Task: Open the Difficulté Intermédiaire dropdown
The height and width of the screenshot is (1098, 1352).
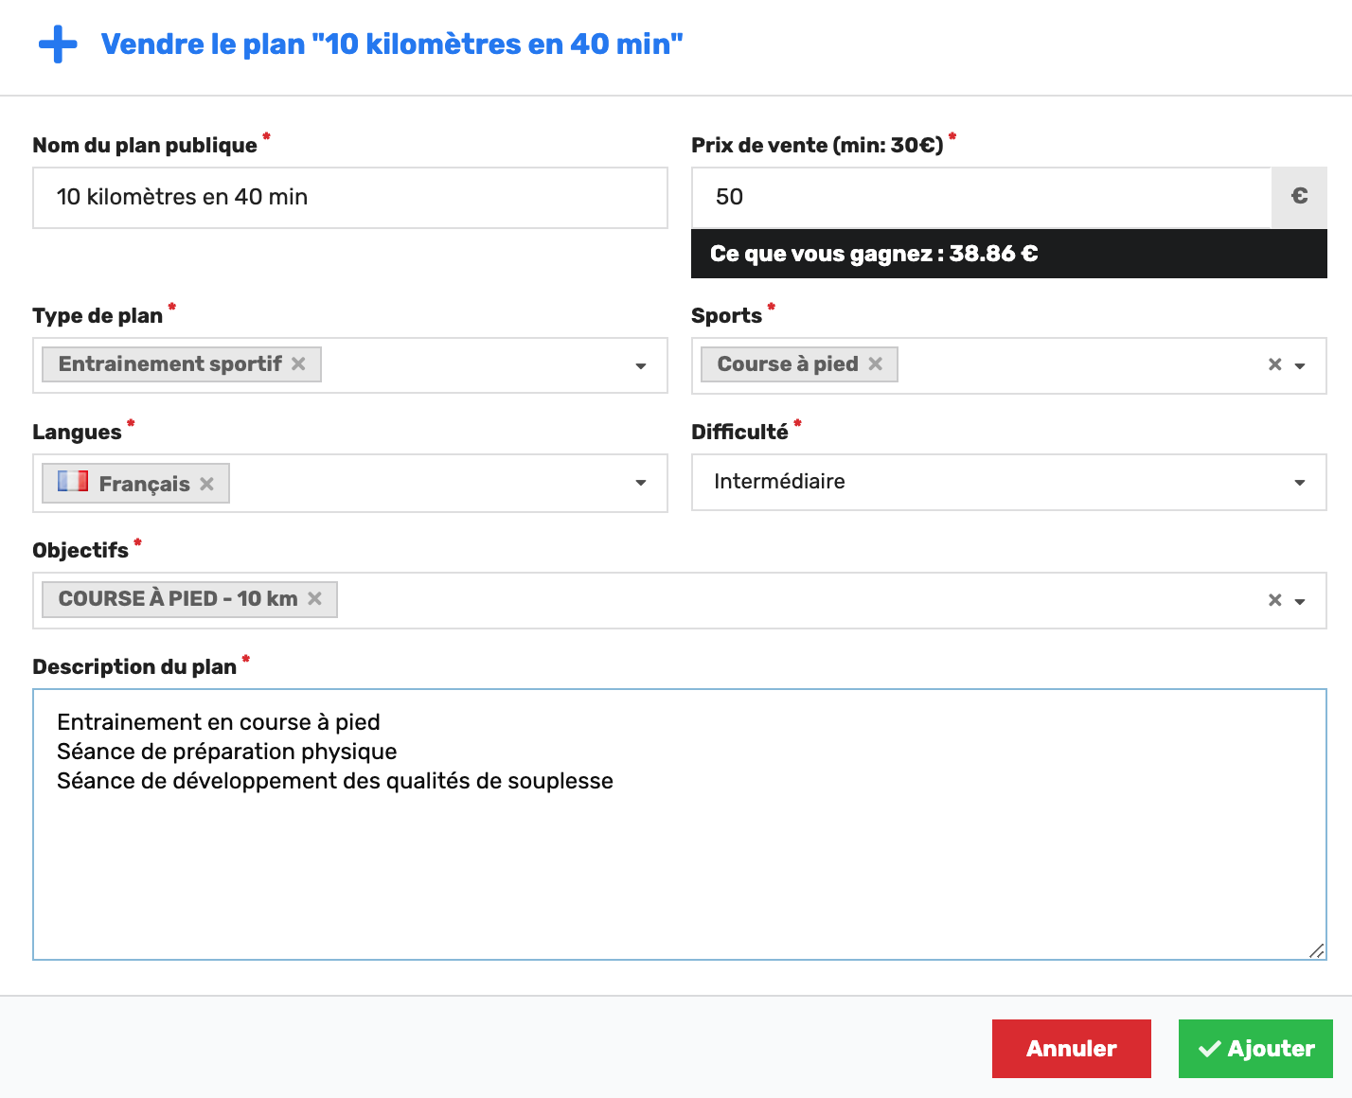Action: click(x=1009, y=482)
